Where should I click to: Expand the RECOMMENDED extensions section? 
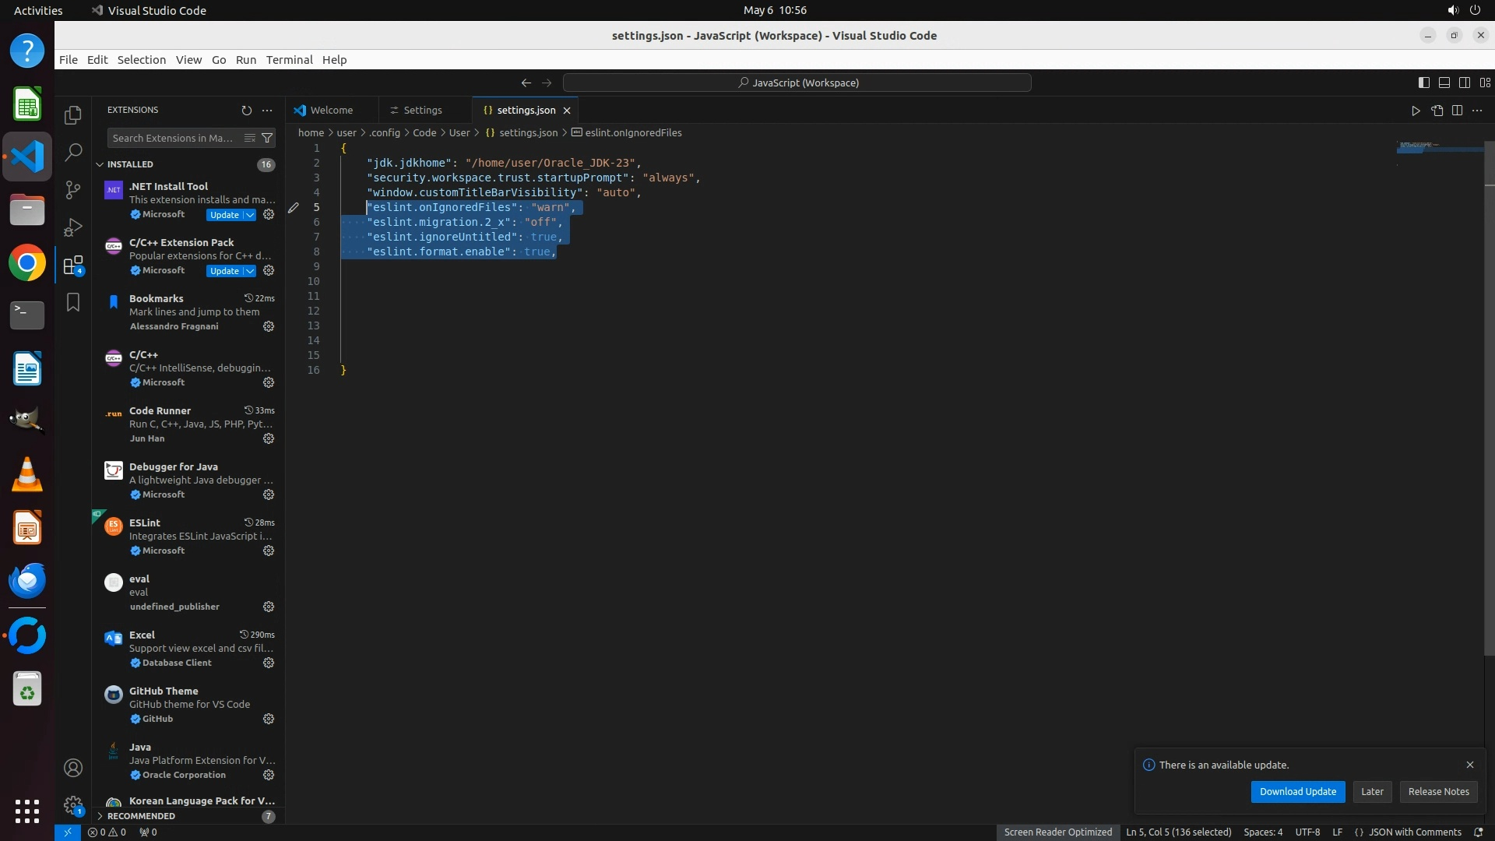pos(100,816)
